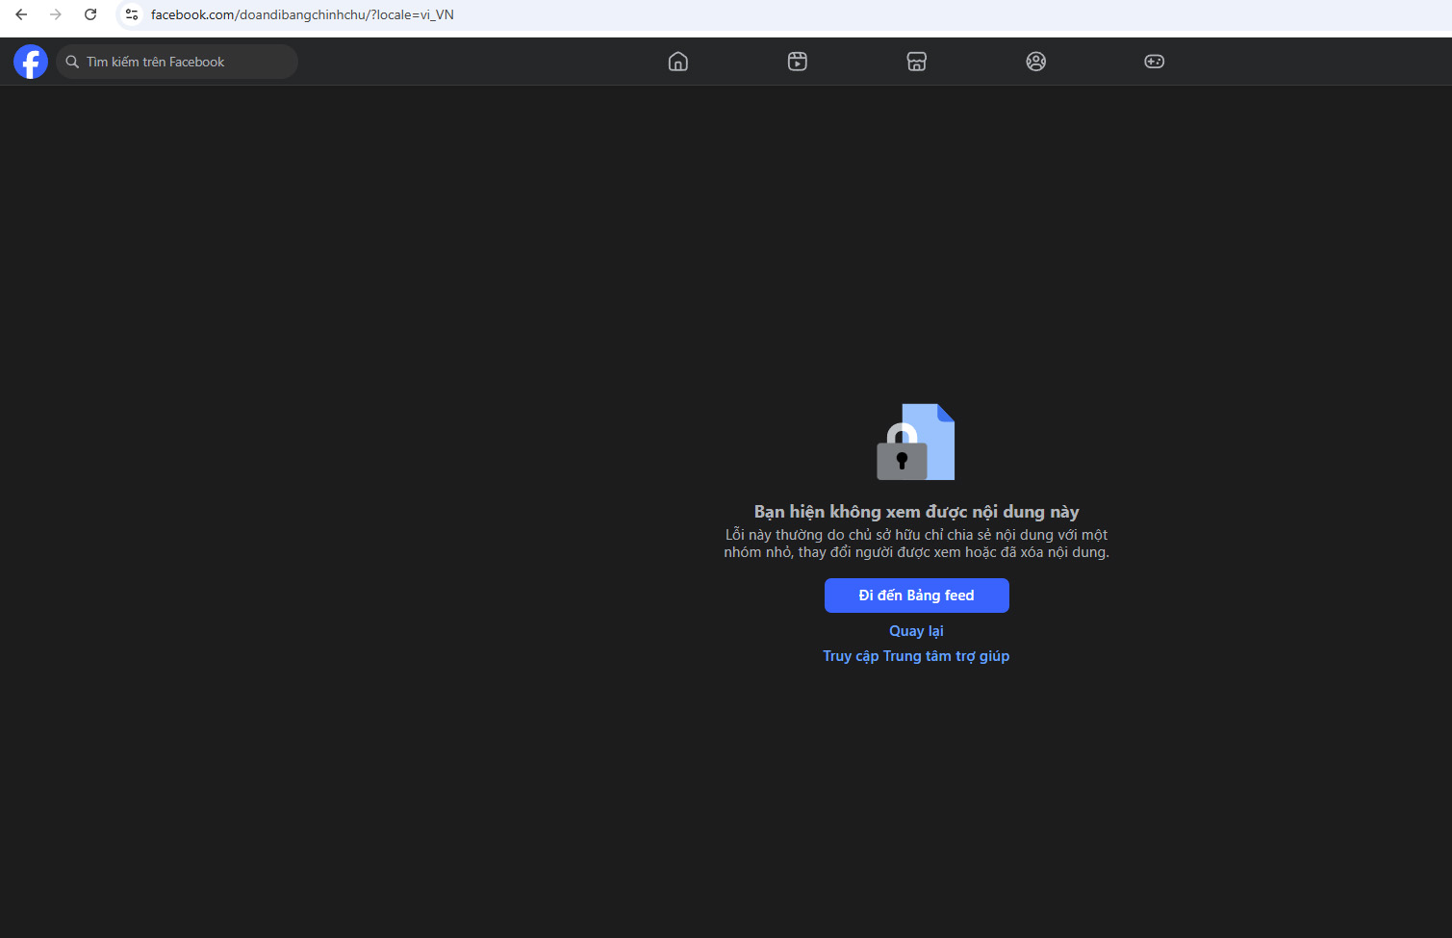Open the Gaming controller icon

click(x=1155, y=62)
